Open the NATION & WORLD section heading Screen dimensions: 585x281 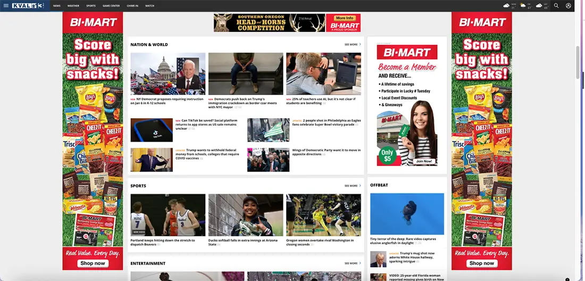(149, 44)
